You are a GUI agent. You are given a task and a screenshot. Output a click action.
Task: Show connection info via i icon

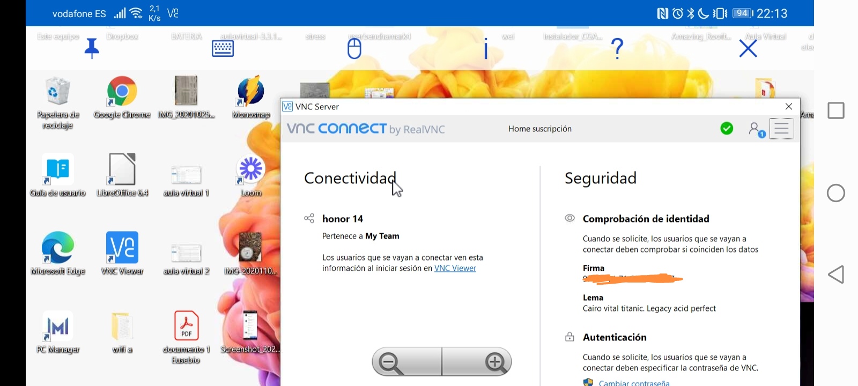pyautogui.click(x=486, y=48)
